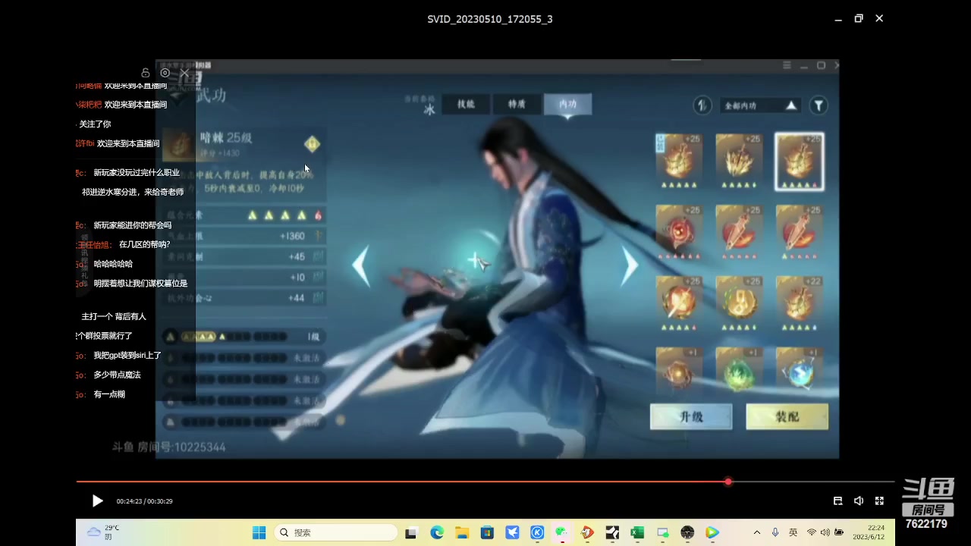Click the chat message 哈哈哈哈哈
971x546 pixels.
point(113,264)
